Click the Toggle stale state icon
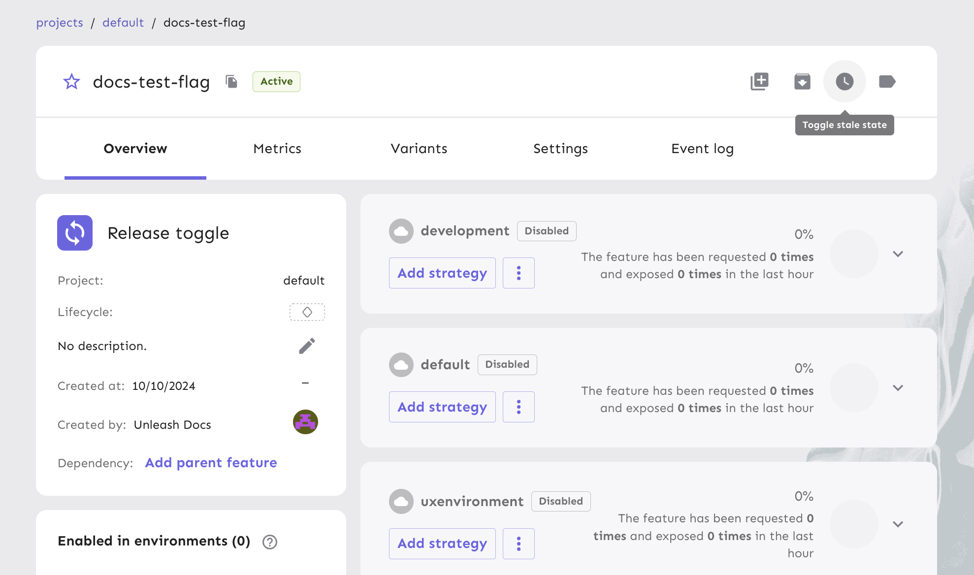This screenshot has width=974, height=575. 844,81
